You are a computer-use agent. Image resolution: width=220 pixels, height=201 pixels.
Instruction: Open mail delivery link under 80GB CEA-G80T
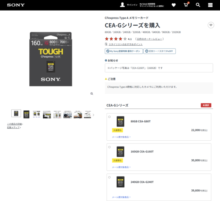coord(121,137)
